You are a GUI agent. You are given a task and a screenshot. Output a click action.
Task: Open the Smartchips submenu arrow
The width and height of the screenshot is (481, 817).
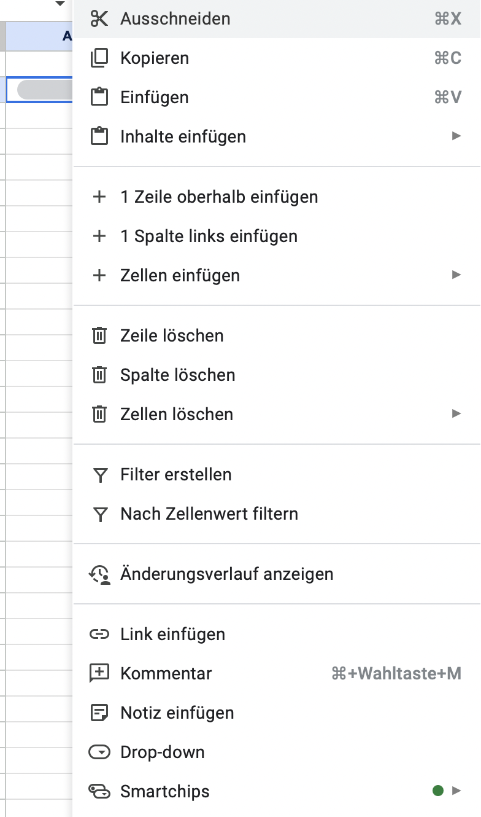pyautogui.click(x=456, y=791)
